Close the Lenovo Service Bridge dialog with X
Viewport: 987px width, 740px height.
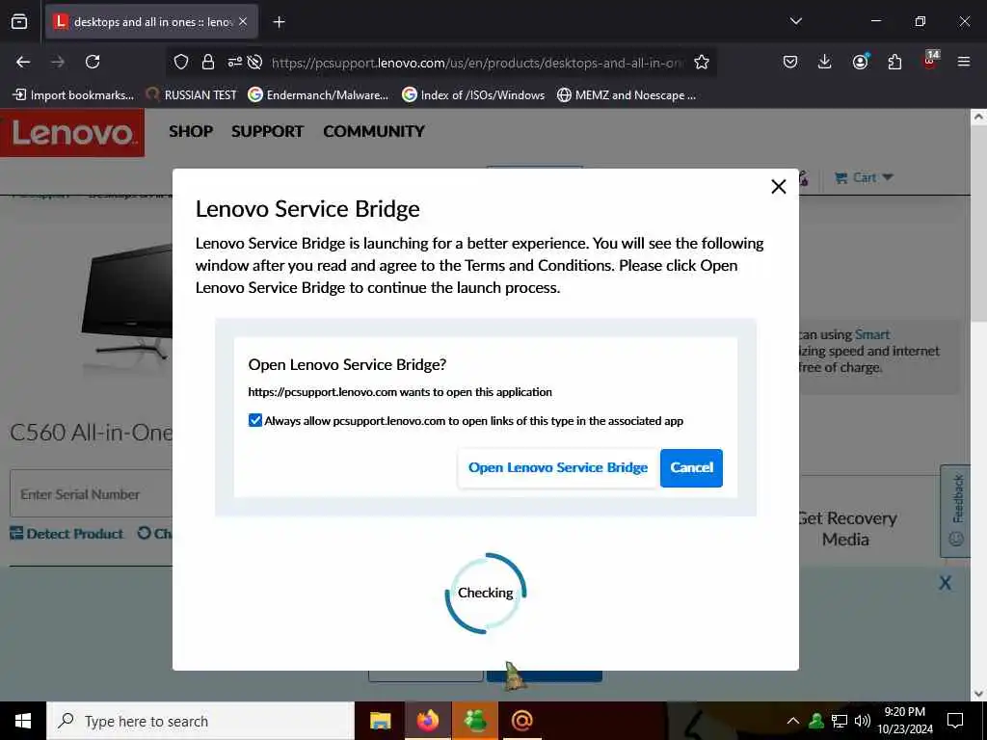click(779, 186)
